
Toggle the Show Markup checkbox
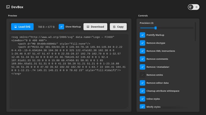[x=61, y=27]
